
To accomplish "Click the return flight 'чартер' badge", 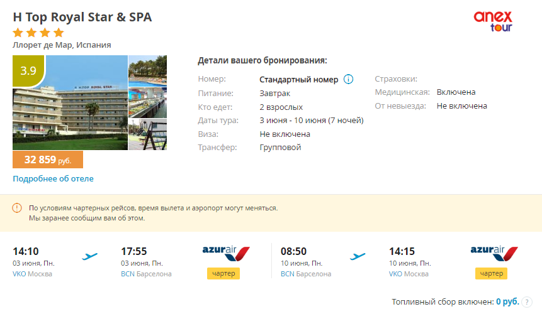I will point(491,274).
